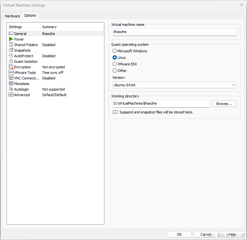Click the Metadata icon
Image resolution: width=247 pixels, height=240 pixels.
pyautogui.click(x=11, y=83)
